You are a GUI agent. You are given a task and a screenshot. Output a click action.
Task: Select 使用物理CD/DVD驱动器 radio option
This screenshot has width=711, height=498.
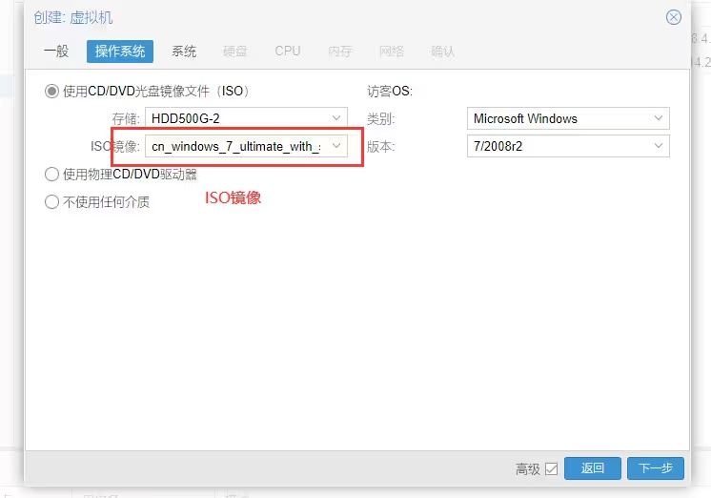pos(51,174)
